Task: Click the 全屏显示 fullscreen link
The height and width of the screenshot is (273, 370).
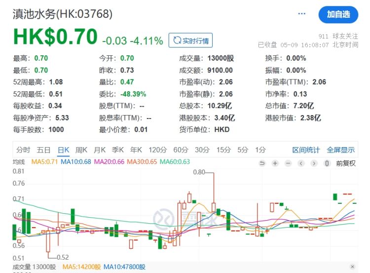Action: (x=340, y=150)
